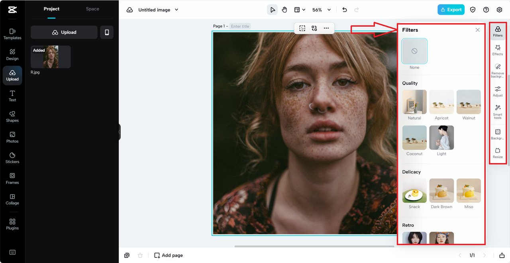The width and height of the screenshot is (510, 263).
Task: Switch to the Project tab
Action: tap(51, 9)
